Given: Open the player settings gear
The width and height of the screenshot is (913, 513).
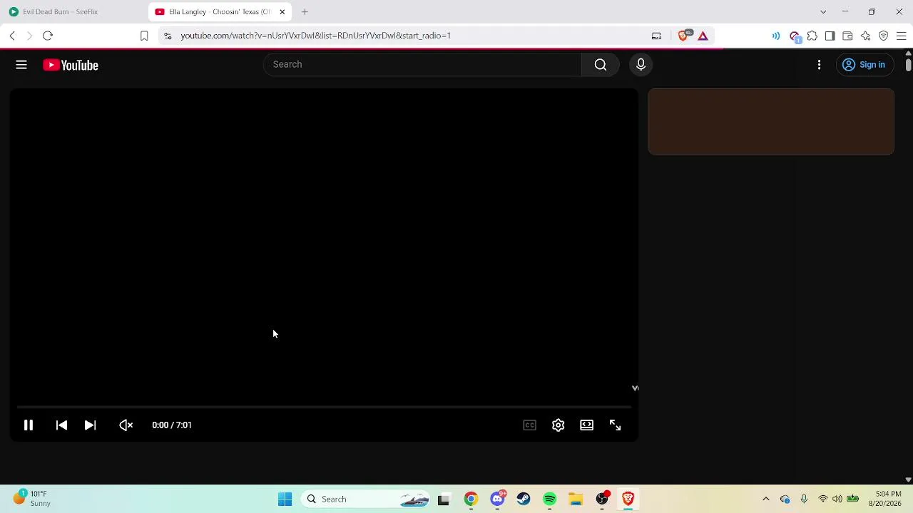Looking at the screenshot, I should (558, 425).
